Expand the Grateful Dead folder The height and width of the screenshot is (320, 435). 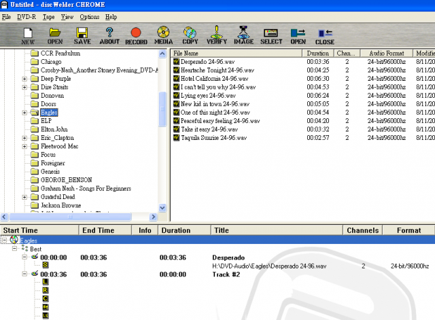pyautogui.click(x=24, y=197)
